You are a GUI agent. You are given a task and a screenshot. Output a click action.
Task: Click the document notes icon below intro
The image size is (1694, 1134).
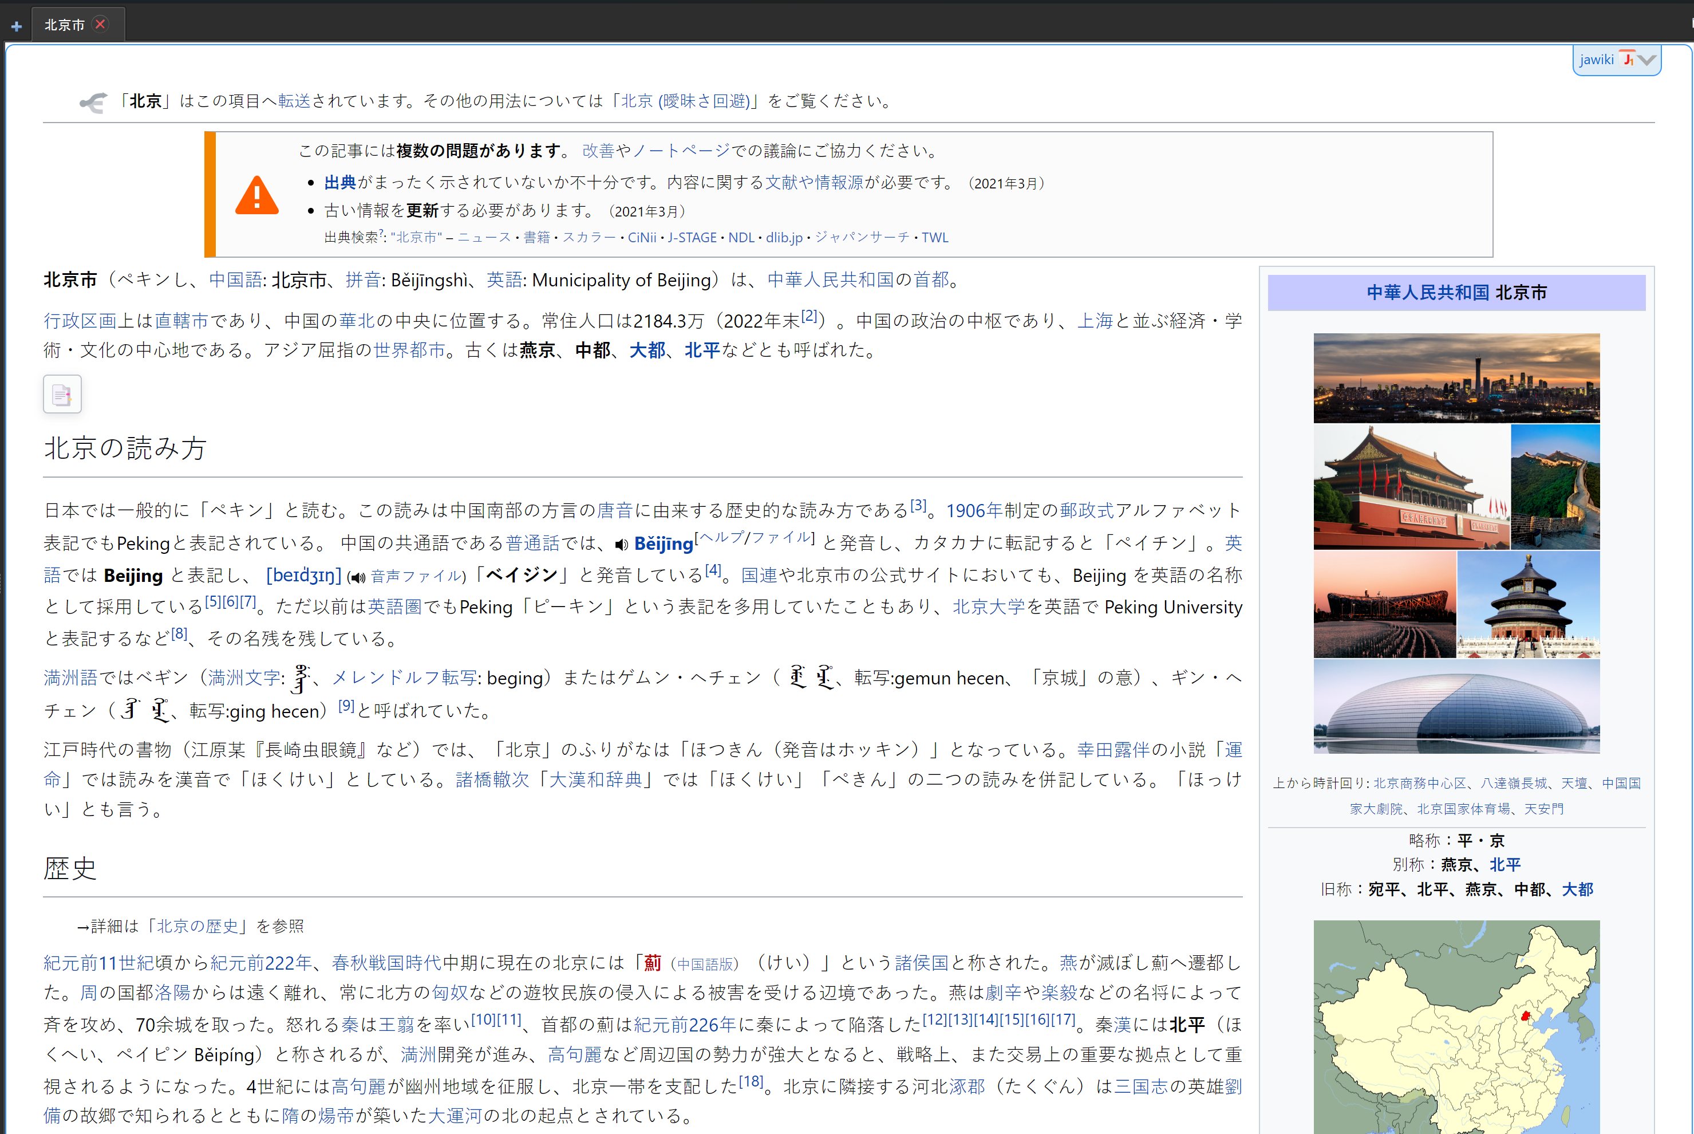(62, 394)
